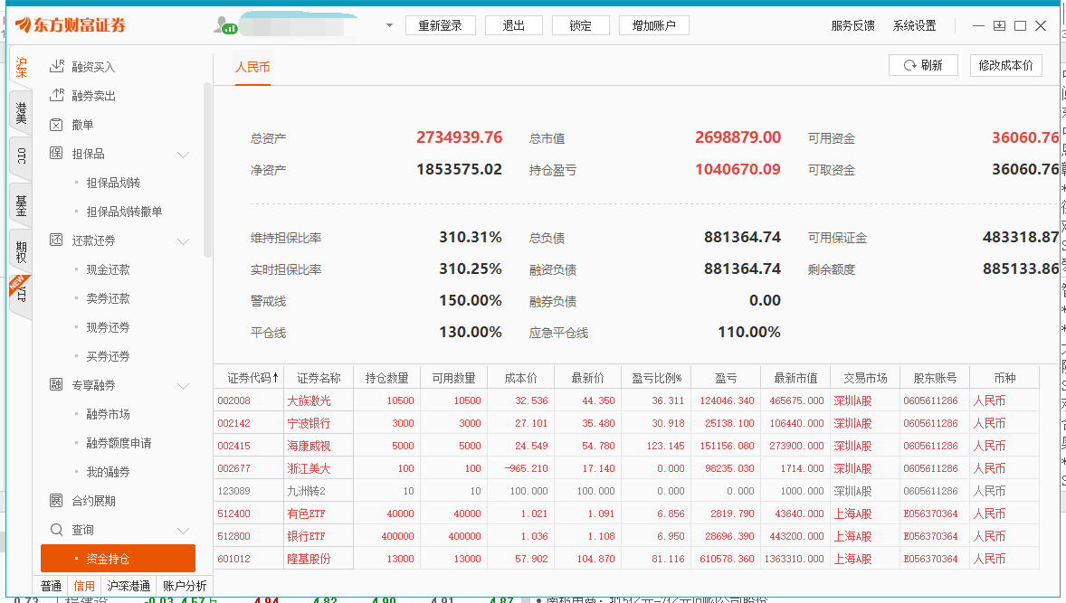
Task: Switch to 信用 account tab
Action: click(84, 585)
